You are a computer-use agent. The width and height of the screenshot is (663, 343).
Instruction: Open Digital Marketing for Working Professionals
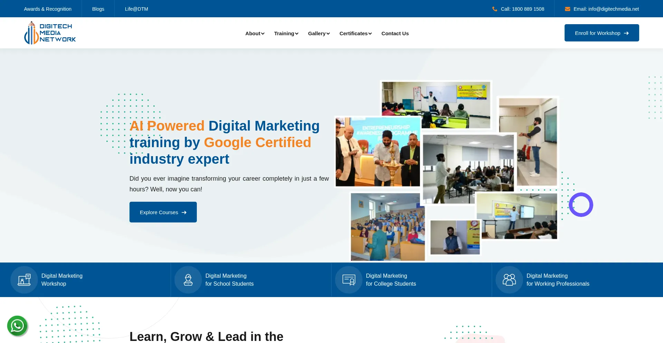(x=558, y=280)
